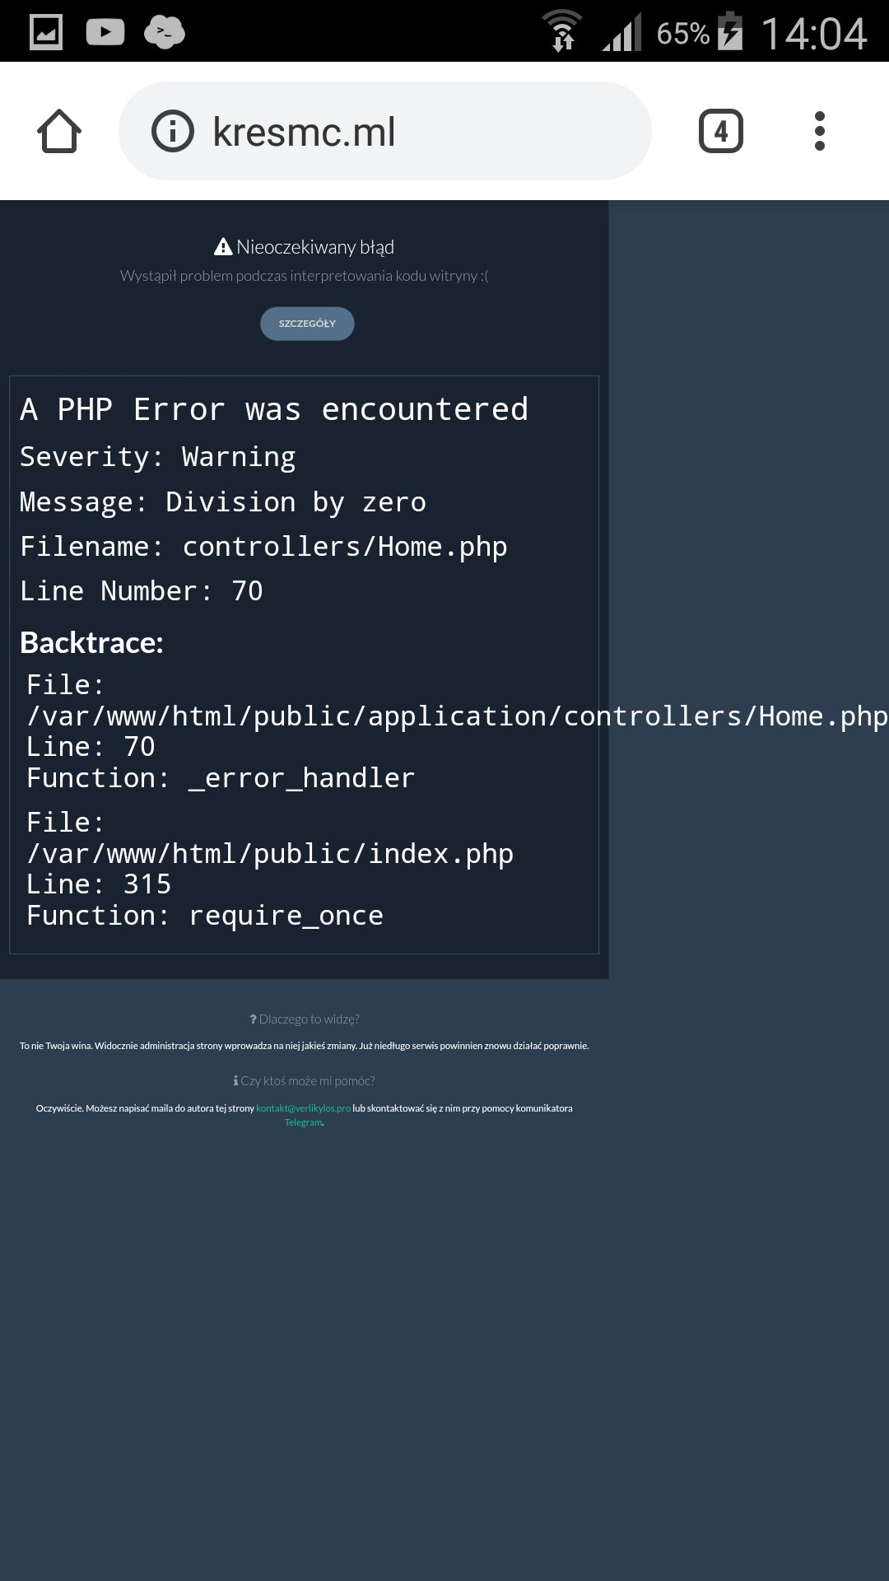Image resolution: width=889 pixels, height=1581 pixels.
Task: Open the tab switcher showing 4 tabs
Action: [x=720, y=131]
